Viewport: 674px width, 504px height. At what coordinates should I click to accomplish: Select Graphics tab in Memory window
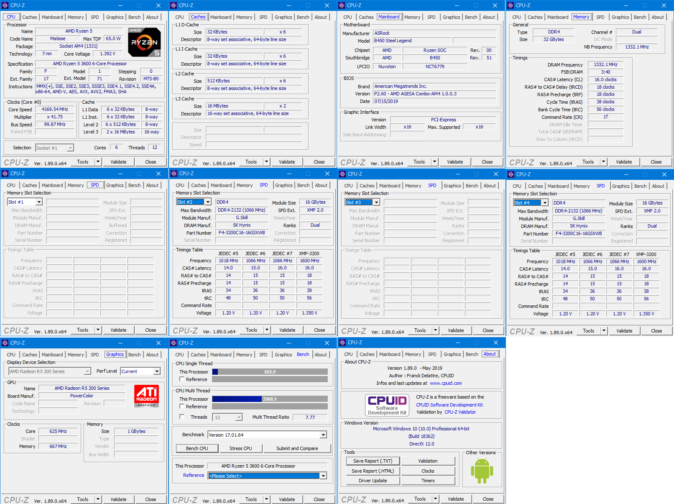point(620,17)
